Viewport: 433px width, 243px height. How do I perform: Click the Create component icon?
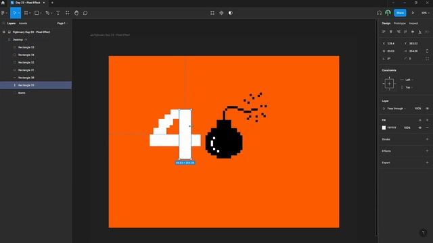pos(221,13)
